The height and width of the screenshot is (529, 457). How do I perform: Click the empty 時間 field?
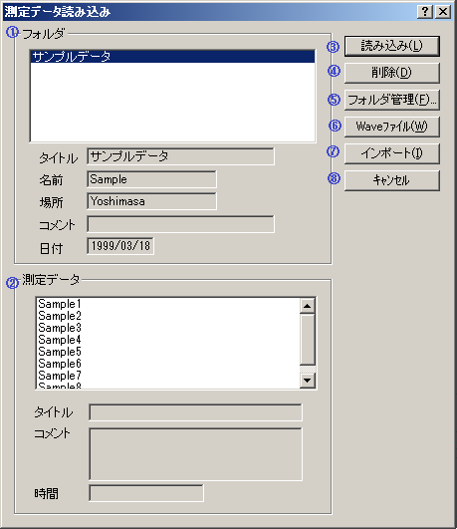point(146,493)
